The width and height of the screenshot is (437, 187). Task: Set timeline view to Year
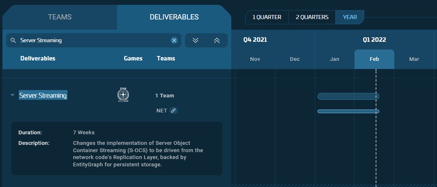point(350,17)
